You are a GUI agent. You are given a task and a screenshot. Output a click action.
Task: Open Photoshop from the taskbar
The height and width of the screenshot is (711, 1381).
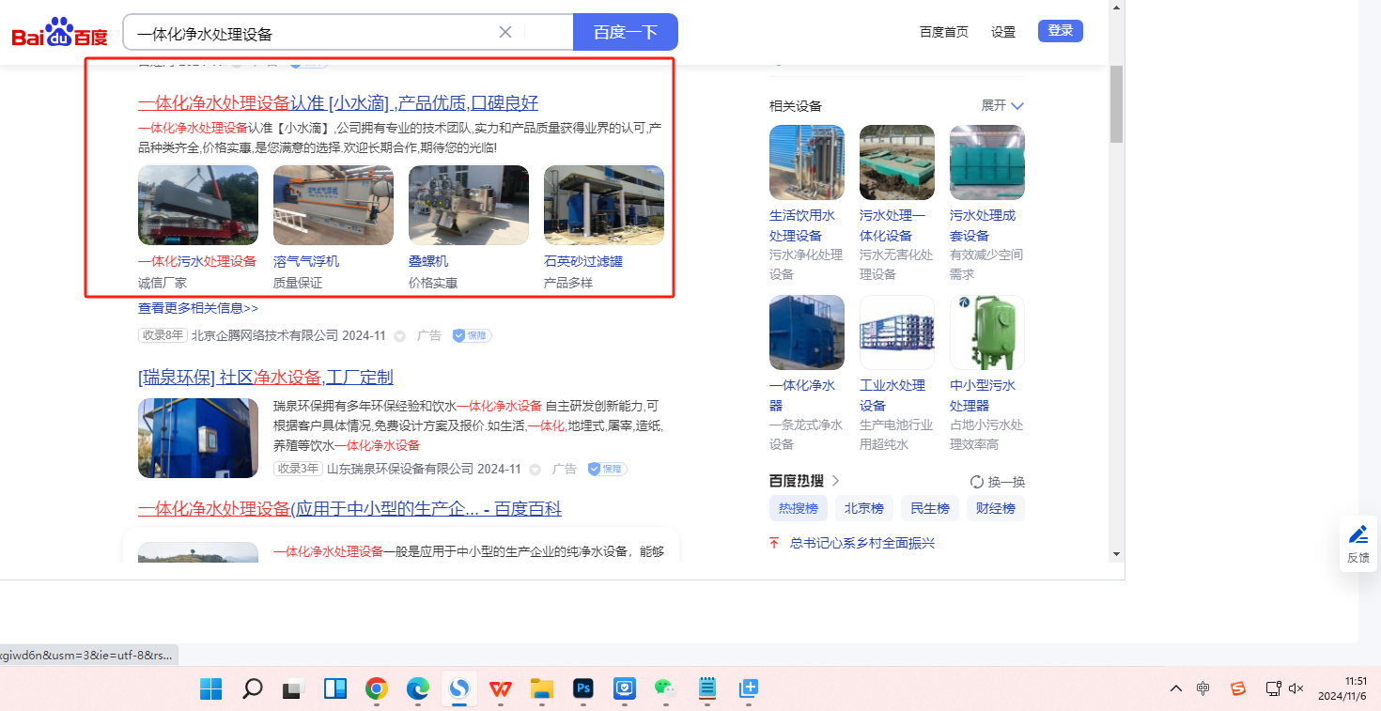pos(583,688)
